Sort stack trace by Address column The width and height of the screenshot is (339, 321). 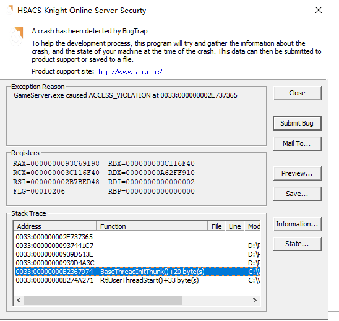(55, 226)
